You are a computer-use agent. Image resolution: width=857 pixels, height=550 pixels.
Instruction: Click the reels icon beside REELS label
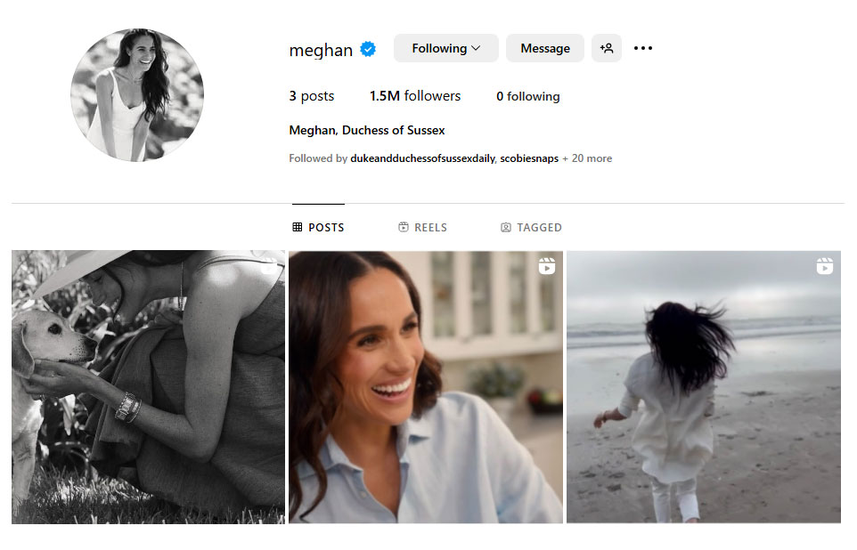click(404, 227)
